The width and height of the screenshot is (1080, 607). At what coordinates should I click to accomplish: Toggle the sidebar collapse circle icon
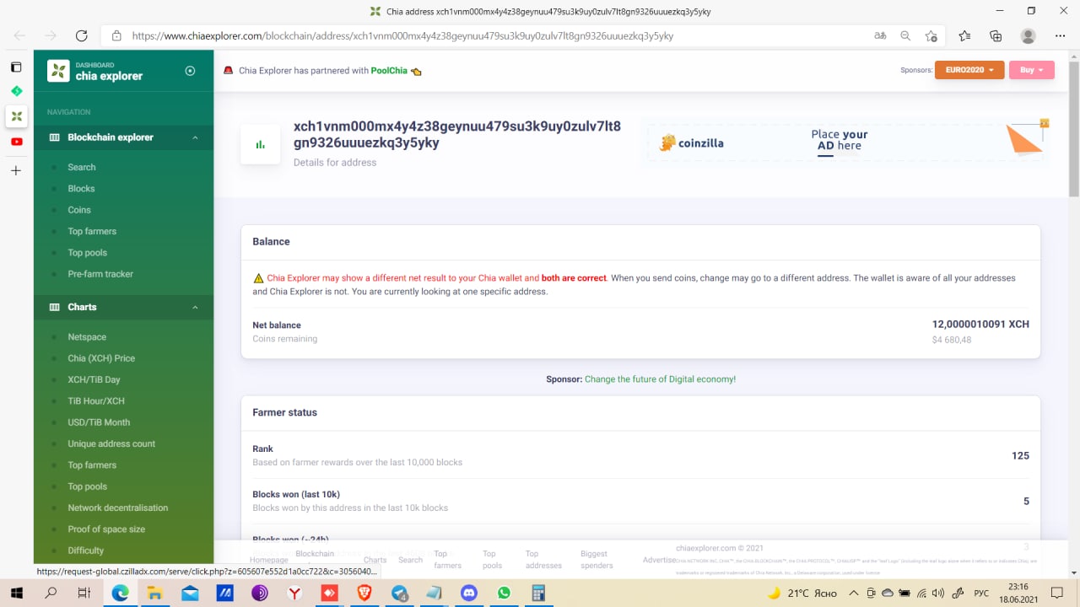pos(190,71)
